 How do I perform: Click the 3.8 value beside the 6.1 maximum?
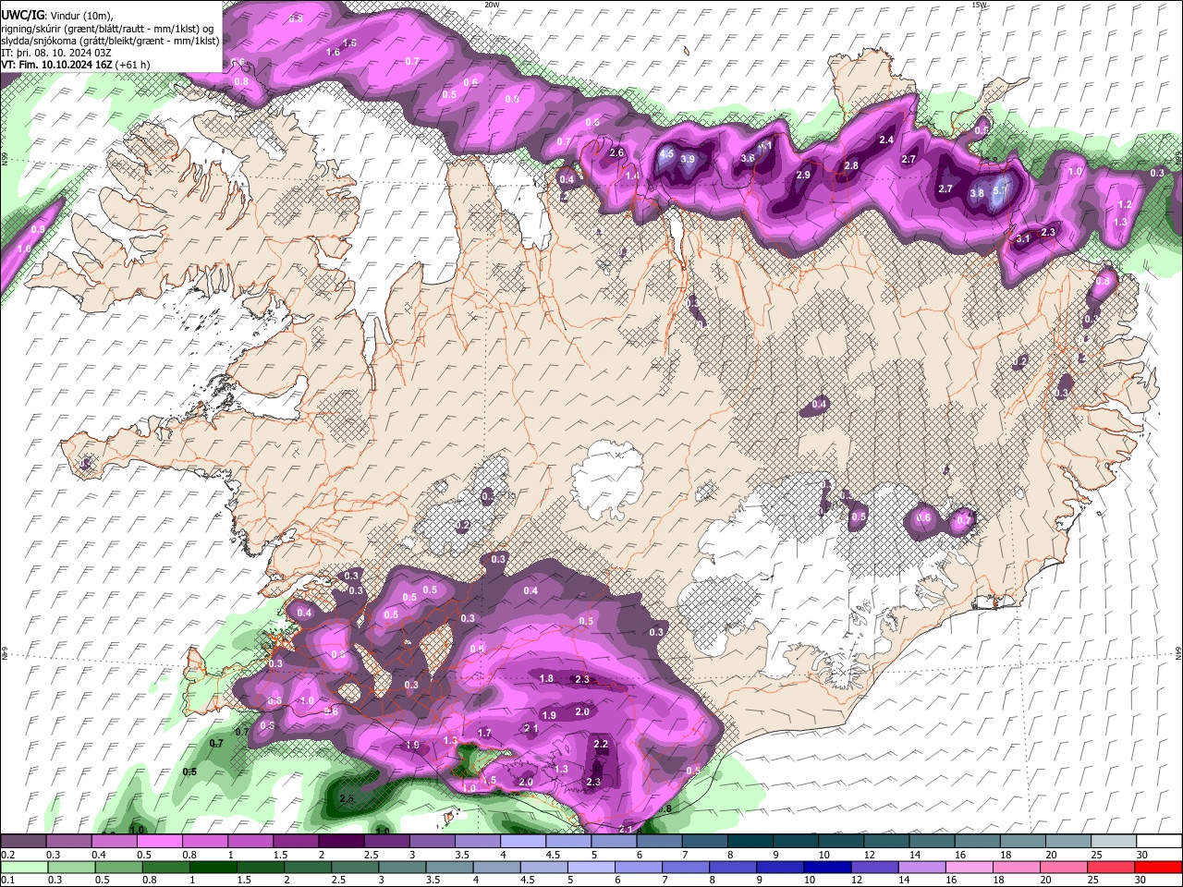click(977, 193)
